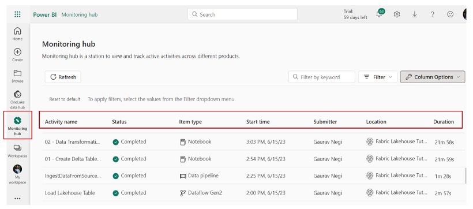
Task: Open the settings gear
Action: point(397,14)
